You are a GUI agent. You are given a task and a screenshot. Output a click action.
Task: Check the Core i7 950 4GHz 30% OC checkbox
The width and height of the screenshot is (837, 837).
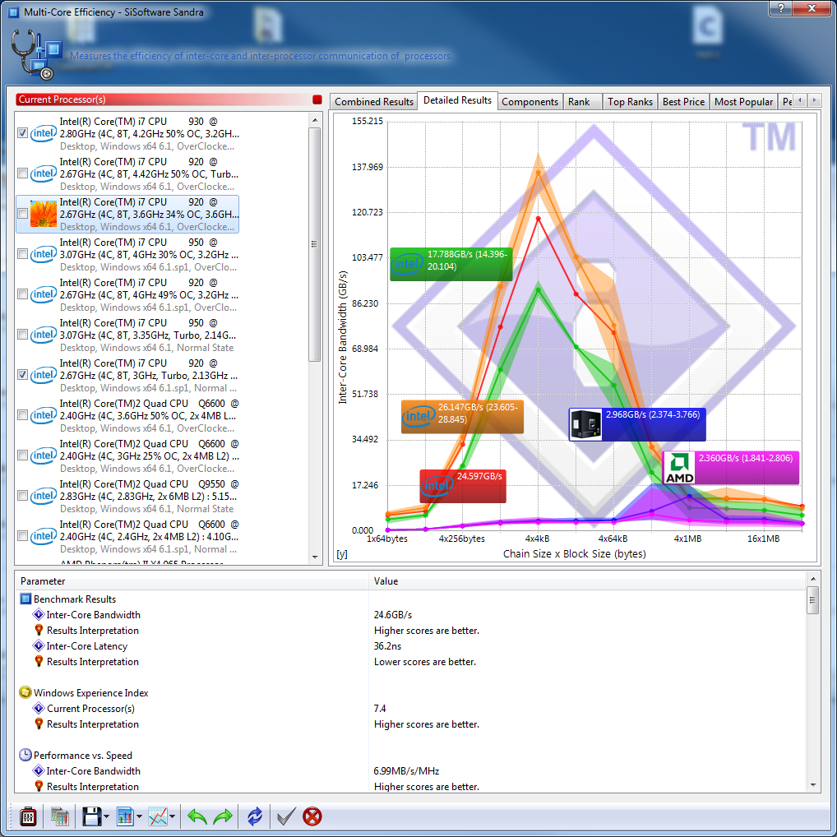pyautogui.click(x=22, y=254)
